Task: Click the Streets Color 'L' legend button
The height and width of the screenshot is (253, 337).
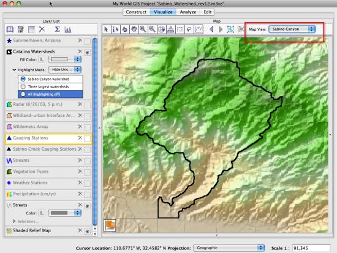Action: [x=42, y=213]
